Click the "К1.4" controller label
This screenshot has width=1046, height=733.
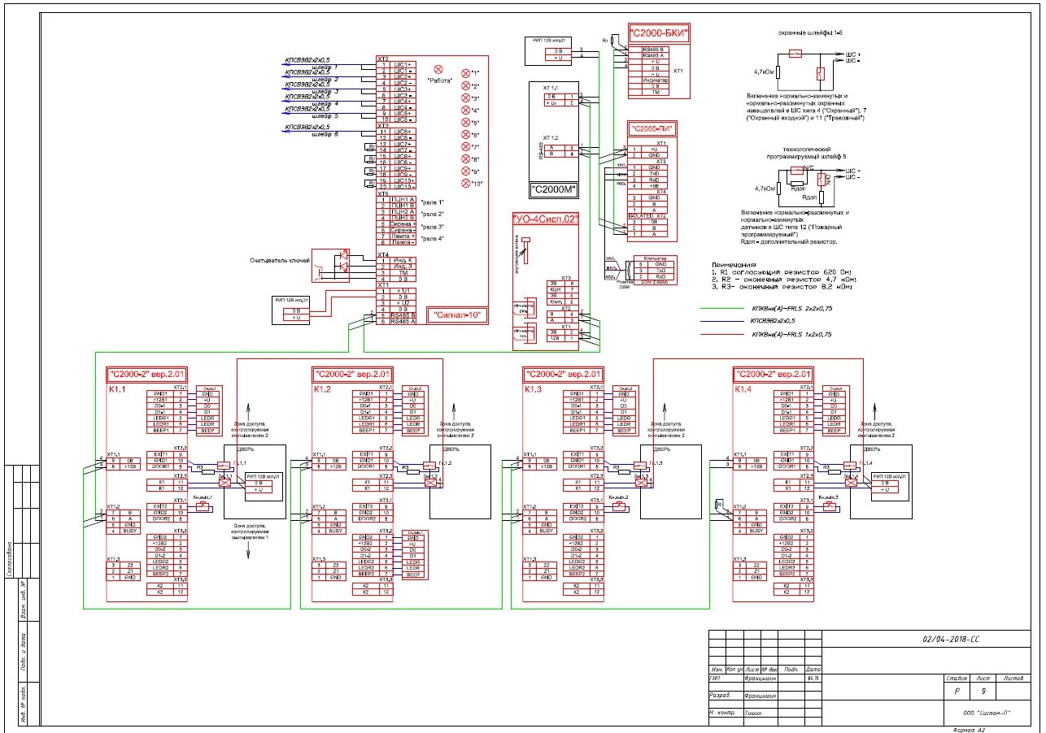click(x=743, y=390)
